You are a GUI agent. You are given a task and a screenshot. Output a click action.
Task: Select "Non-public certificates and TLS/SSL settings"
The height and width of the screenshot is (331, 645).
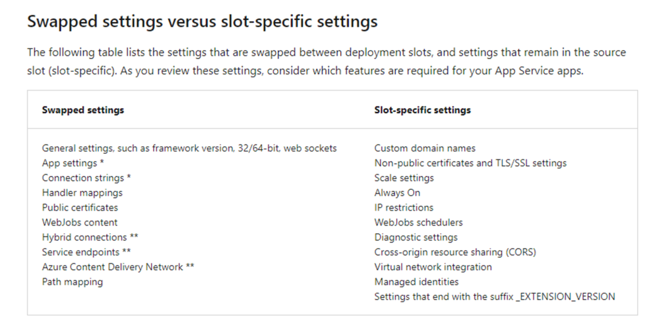pyautogui.click(x=470, y=163)
